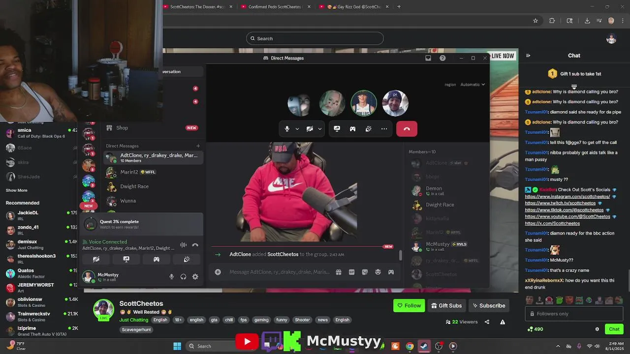The width and height of the screenshot is (630, 354).
Task: Report stream using warning triangle icon
Action: pos(503,322)
